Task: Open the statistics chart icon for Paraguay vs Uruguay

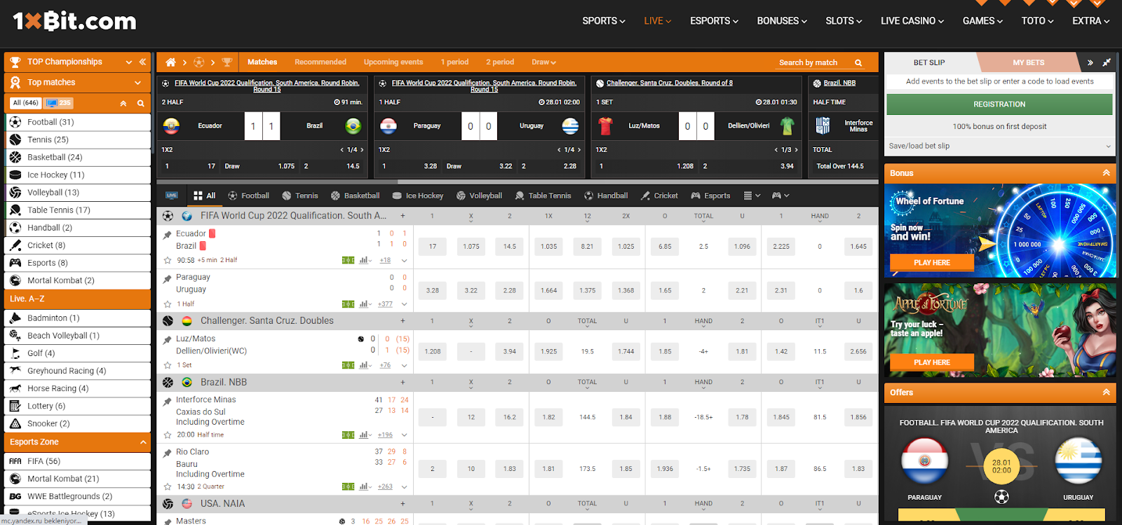Action: point(365,304)
